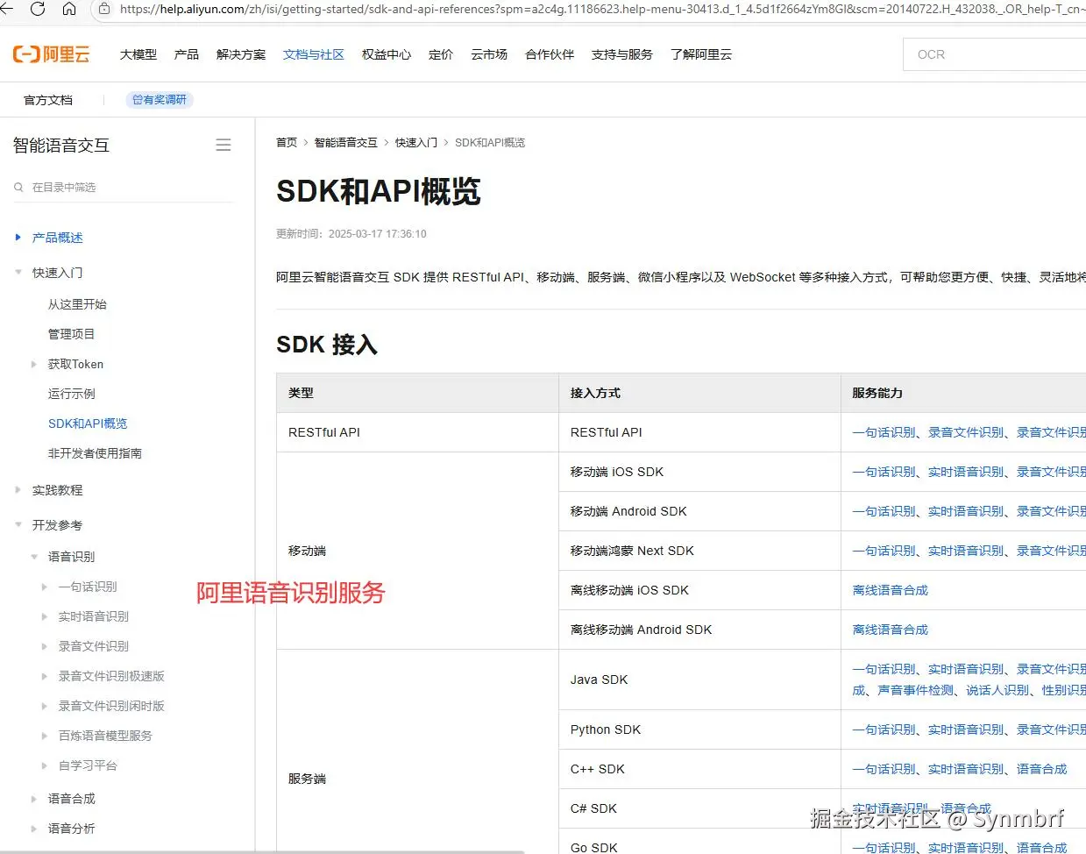Viewport: 1086px width, 854px height.
Task: Click 语音合成 link in C++ SDK row
Action: point(1042,769)
